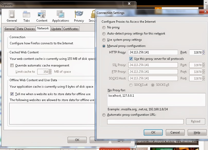The image size is (208, 150).
Task: Click the Reload button
Action: point(196,121)
